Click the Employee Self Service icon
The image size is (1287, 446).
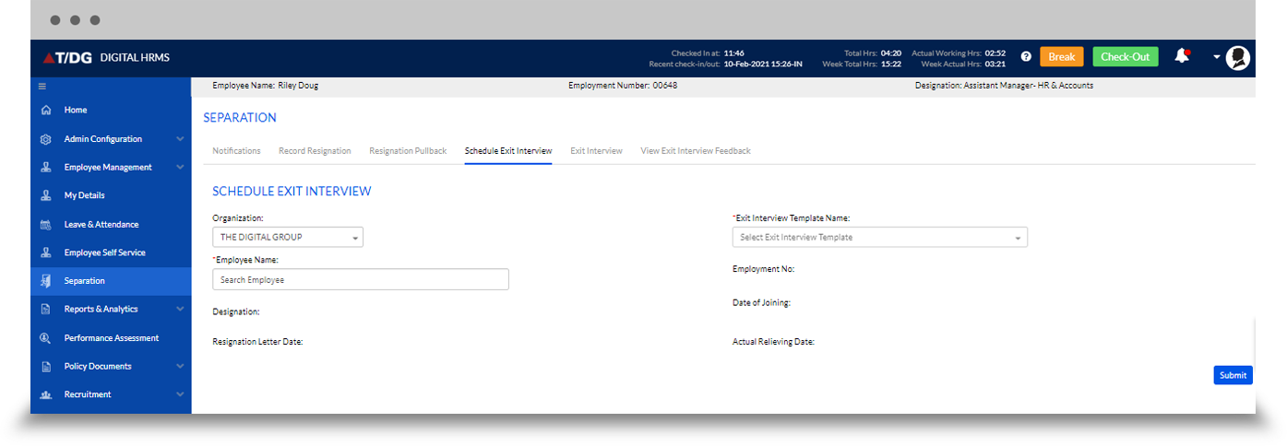click(x=46, y=252)
